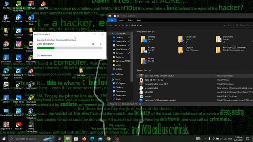Open Task View on taskbar

[x=59, y=138]
